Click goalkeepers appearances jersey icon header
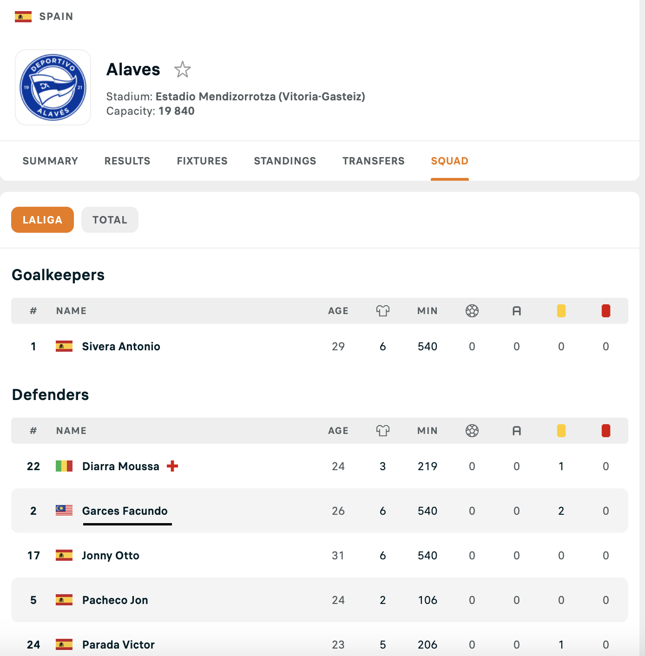645x656 pixels. coord(382,311)
